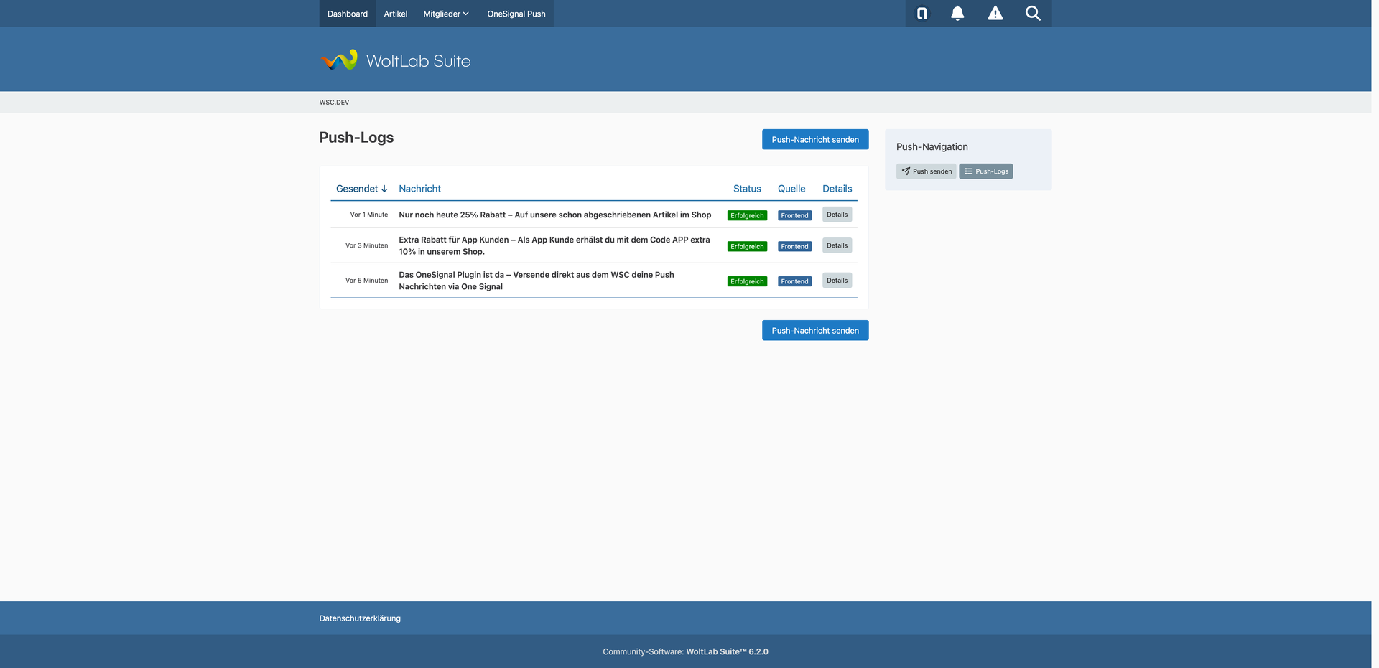Open the Datenschutzerklärung footer link
Viewport: 1379px width, 668px height.
[x=360, y=618]
